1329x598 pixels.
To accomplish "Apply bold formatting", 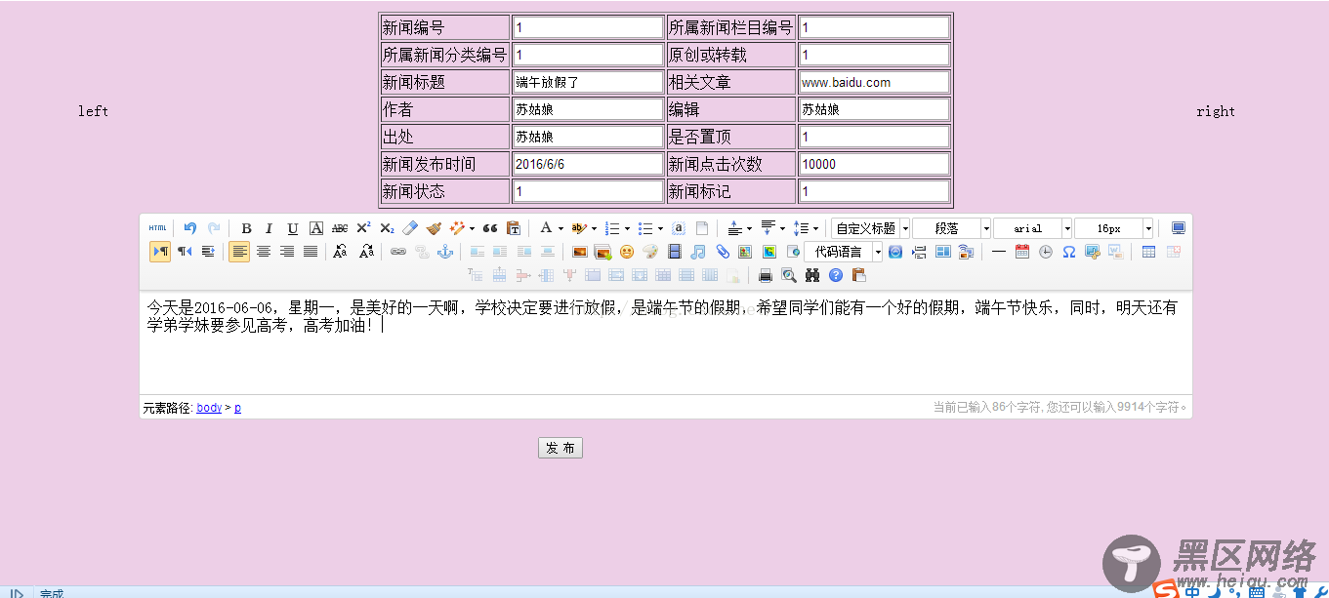I will 246,228.
